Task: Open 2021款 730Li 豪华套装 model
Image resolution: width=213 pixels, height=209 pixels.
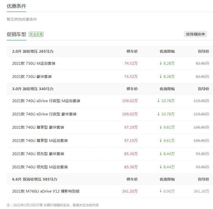Action: coord(32,76)
